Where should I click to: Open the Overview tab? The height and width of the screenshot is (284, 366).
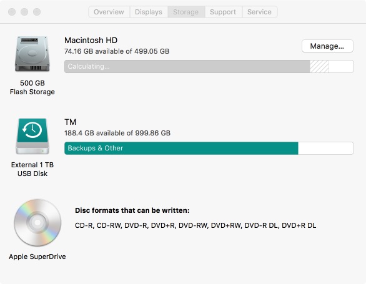point(109,12)
